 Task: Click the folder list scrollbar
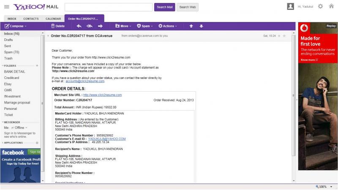tap(43, 103)
